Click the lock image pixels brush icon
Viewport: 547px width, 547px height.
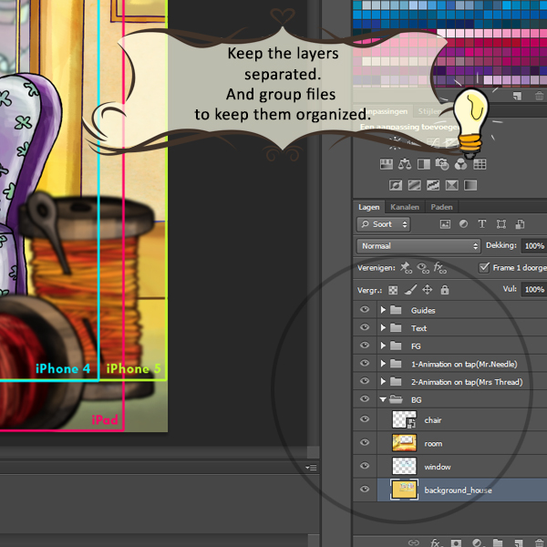(410, 290)
